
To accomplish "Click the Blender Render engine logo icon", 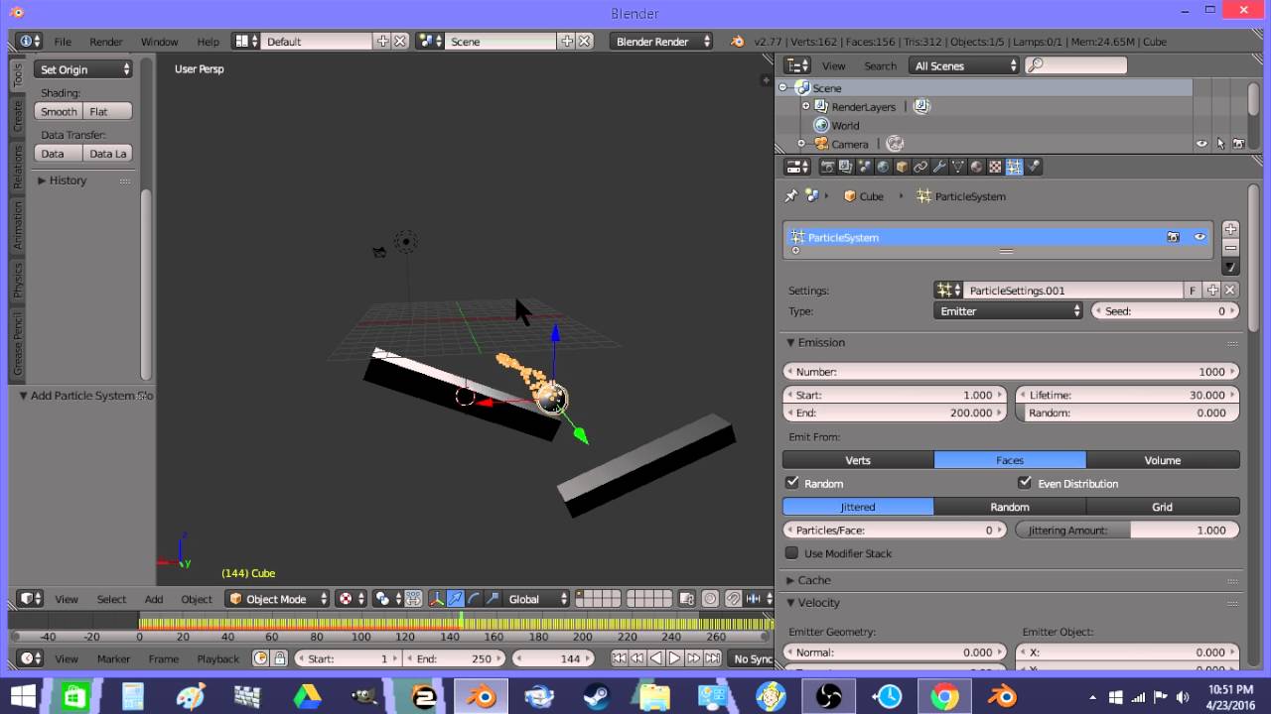I will point(737,42).
